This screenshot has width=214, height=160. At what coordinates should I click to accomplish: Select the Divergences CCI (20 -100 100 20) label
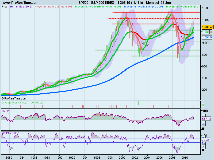coord(23,103)
